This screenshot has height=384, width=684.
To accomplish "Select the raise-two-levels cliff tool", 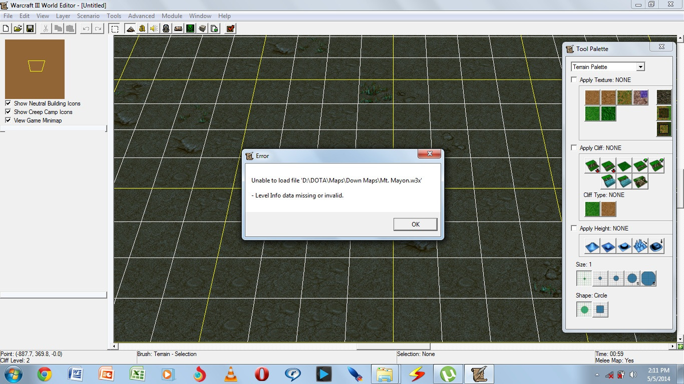I will [x=656, y=165].
